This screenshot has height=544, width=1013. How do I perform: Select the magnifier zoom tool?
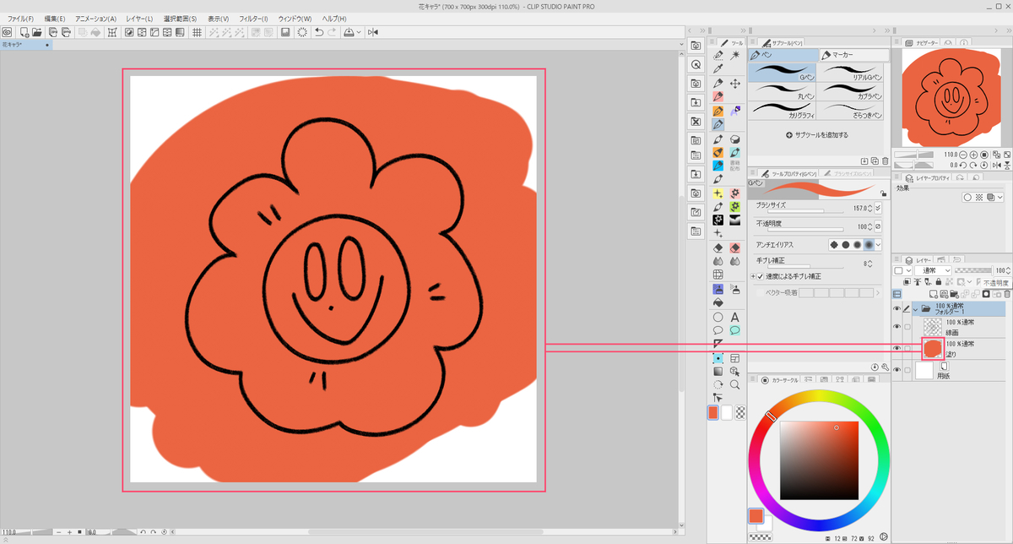(x=735, y=384)
